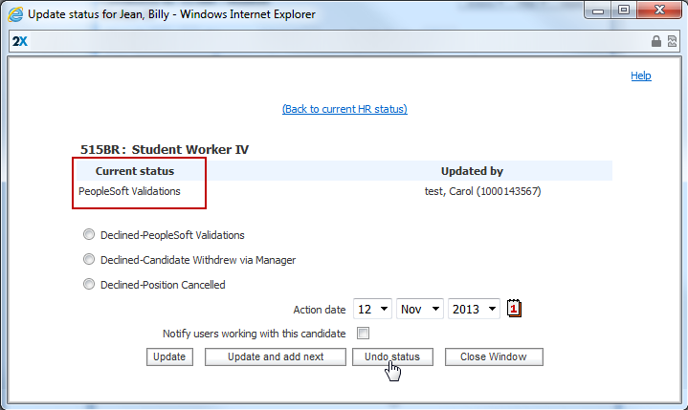
Task: Open the Action date calendar picker
Action: (514, 309)
